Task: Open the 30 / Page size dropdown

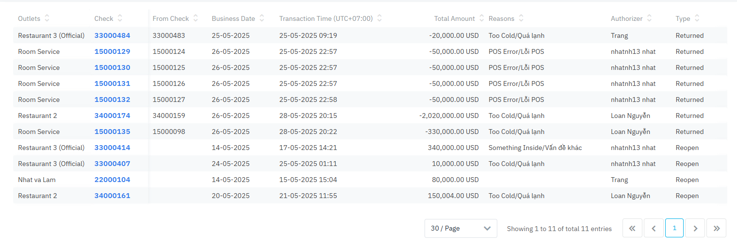Action: 460,228
